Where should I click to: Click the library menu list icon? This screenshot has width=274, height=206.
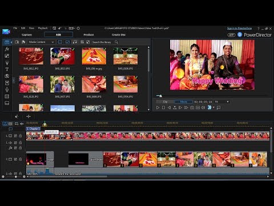82,42
